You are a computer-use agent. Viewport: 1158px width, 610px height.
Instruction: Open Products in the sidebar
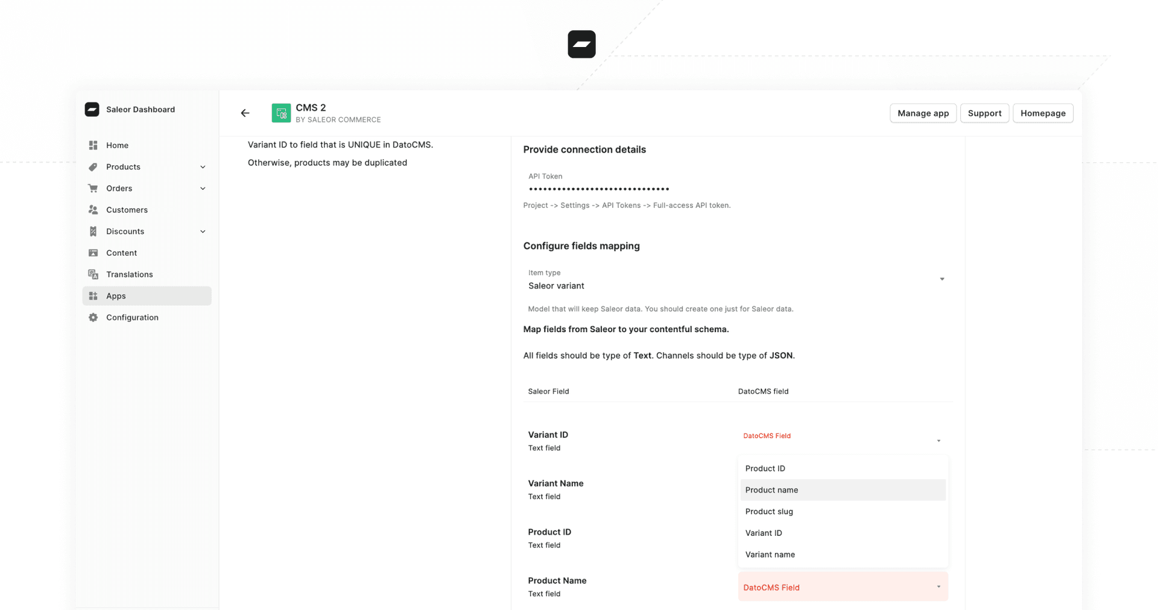pos(147,167)
